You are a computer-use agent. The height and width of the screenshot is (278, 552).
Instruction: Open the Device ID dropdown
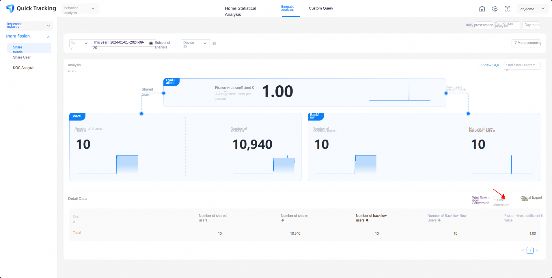tap(195, 43)
